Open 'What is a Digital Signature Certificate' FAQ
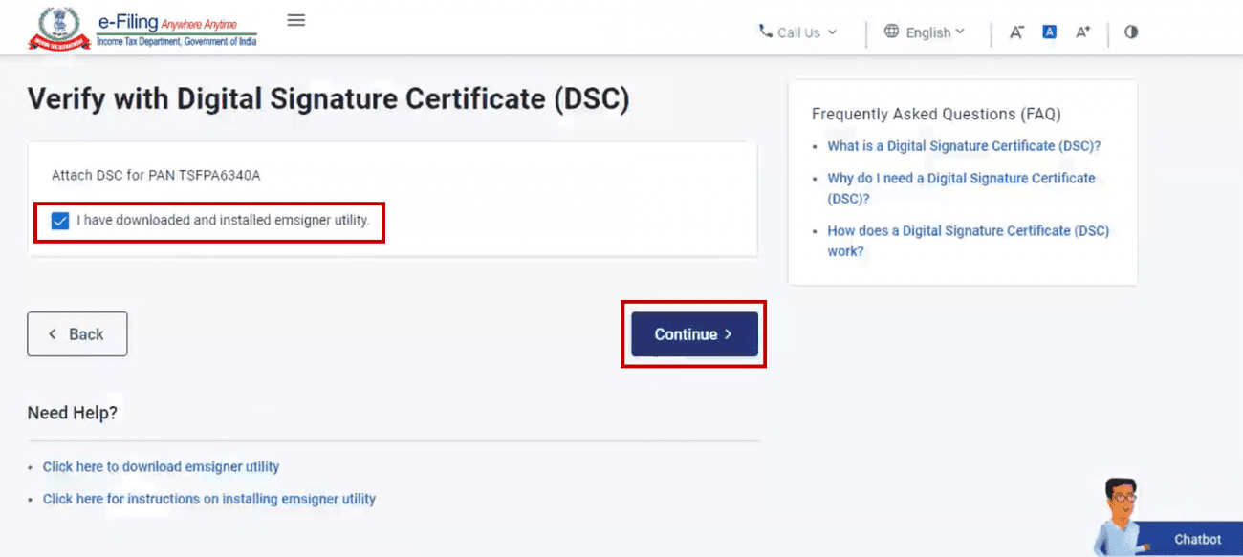1243x557 pixels. [x=964, y=146]
